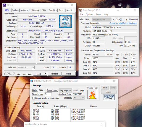The height and width of the screenshot is (127, 142).
Task: Click Available RAM 13827 MB value
Action: coord(78,94)
